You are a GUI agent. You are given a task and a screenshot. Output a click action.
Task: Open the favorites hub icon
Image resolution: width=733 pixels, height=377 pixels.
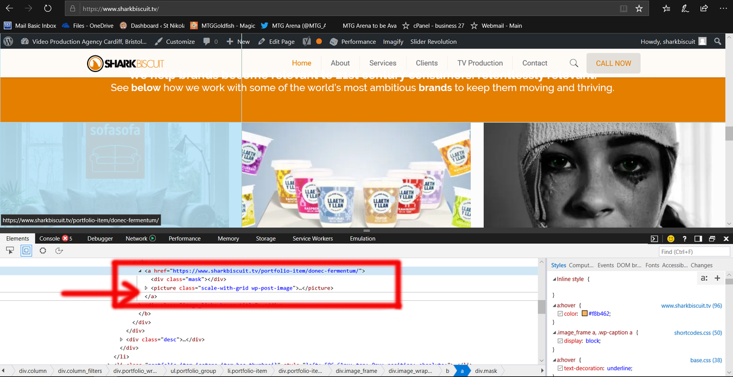(x=666, y=9)
